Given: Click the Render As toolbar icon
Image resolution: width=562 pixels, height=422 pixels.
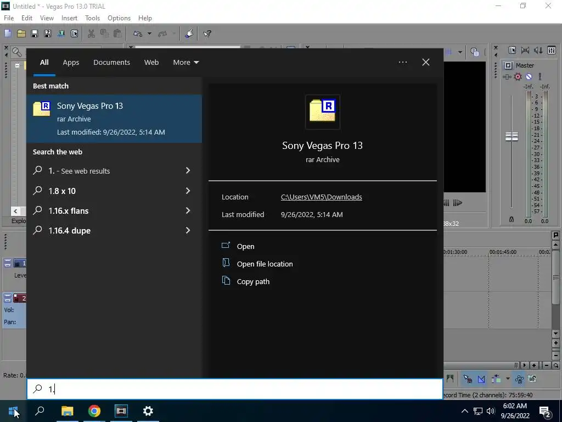Looking at the screenshot, I should pyautogui.click(x=61, y=34).
